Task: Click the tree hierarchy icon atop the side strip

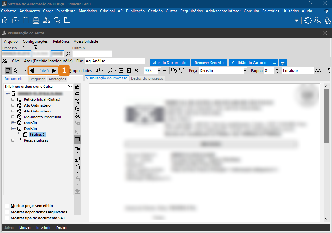Action: [77, 87]
